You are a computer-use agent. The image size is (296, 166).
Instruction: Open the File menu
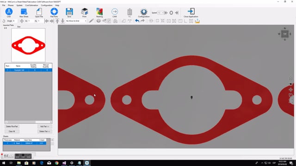(x=4, y=5)
